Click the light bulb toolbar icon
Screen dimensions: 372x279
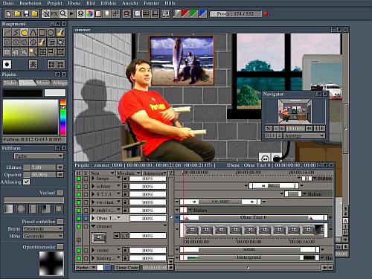pos(107,13)
